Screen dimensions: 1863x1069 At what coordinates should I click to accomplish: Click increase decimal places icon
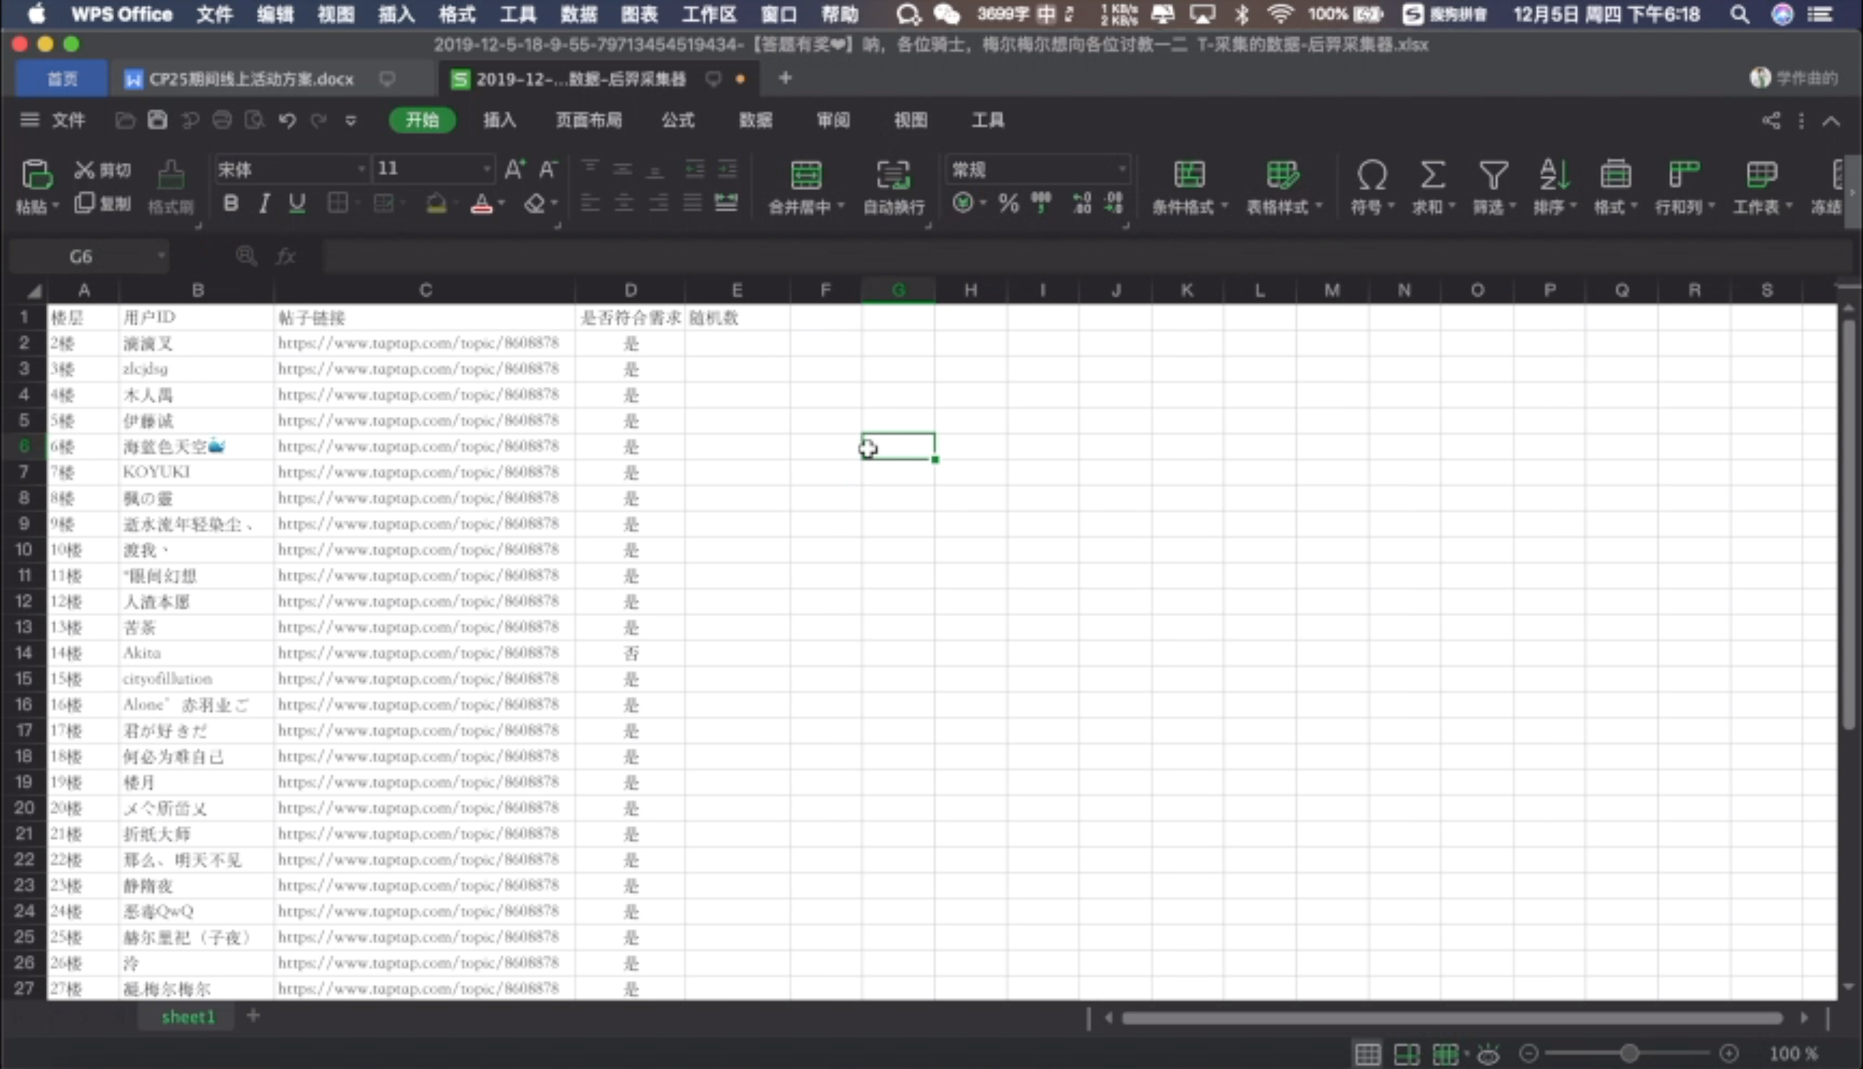click(1081, 203)
